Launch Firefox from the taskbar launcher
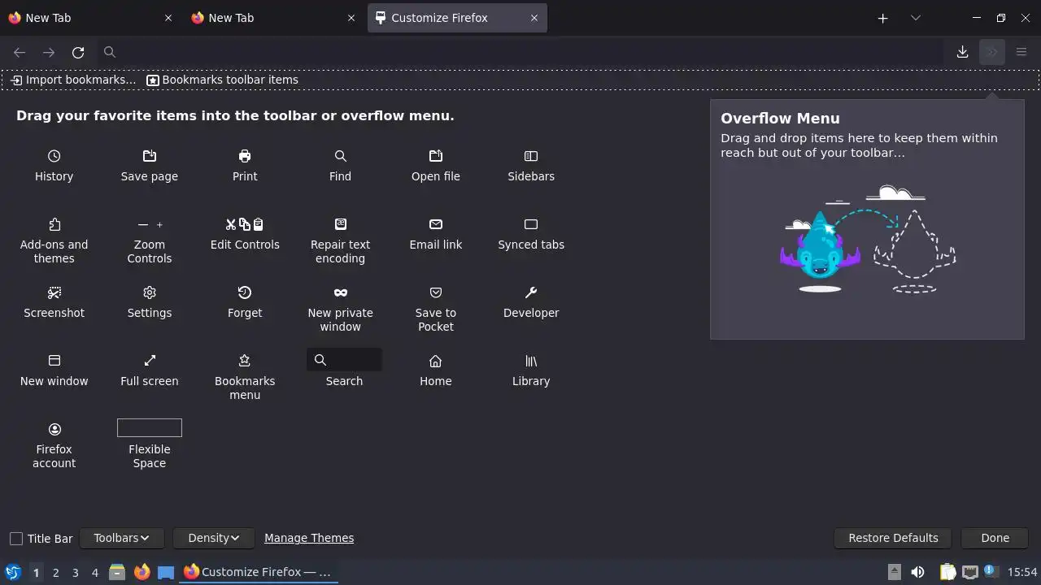The width and height of the screenshot is (1041, 585). [x=142, y=572]
